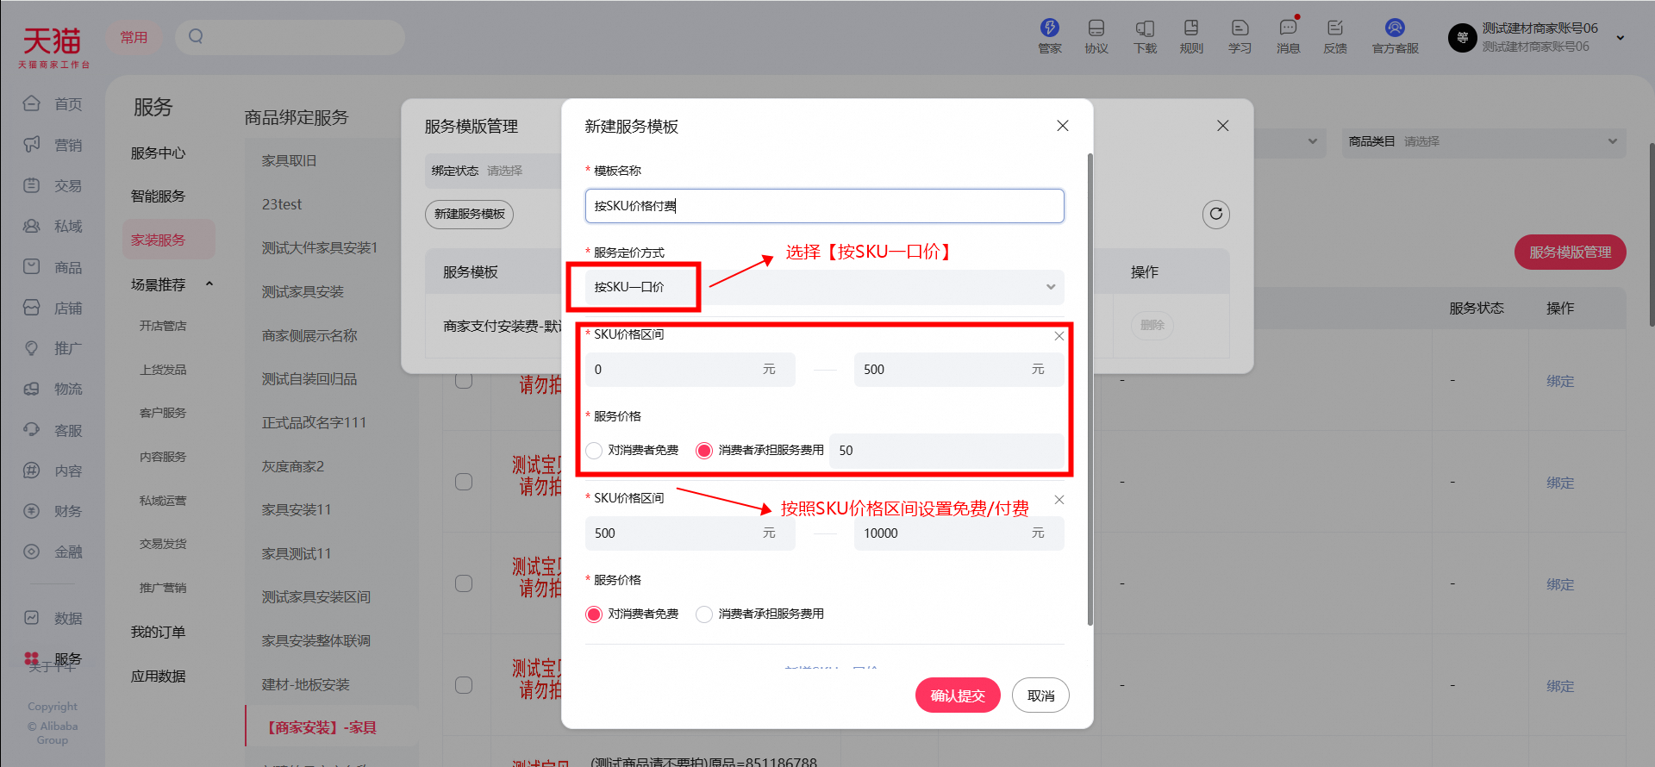This screenshot has width=1655, height=767.
Task: Click the page scrollbar on right edge
Action: [x=1652, y=234]
